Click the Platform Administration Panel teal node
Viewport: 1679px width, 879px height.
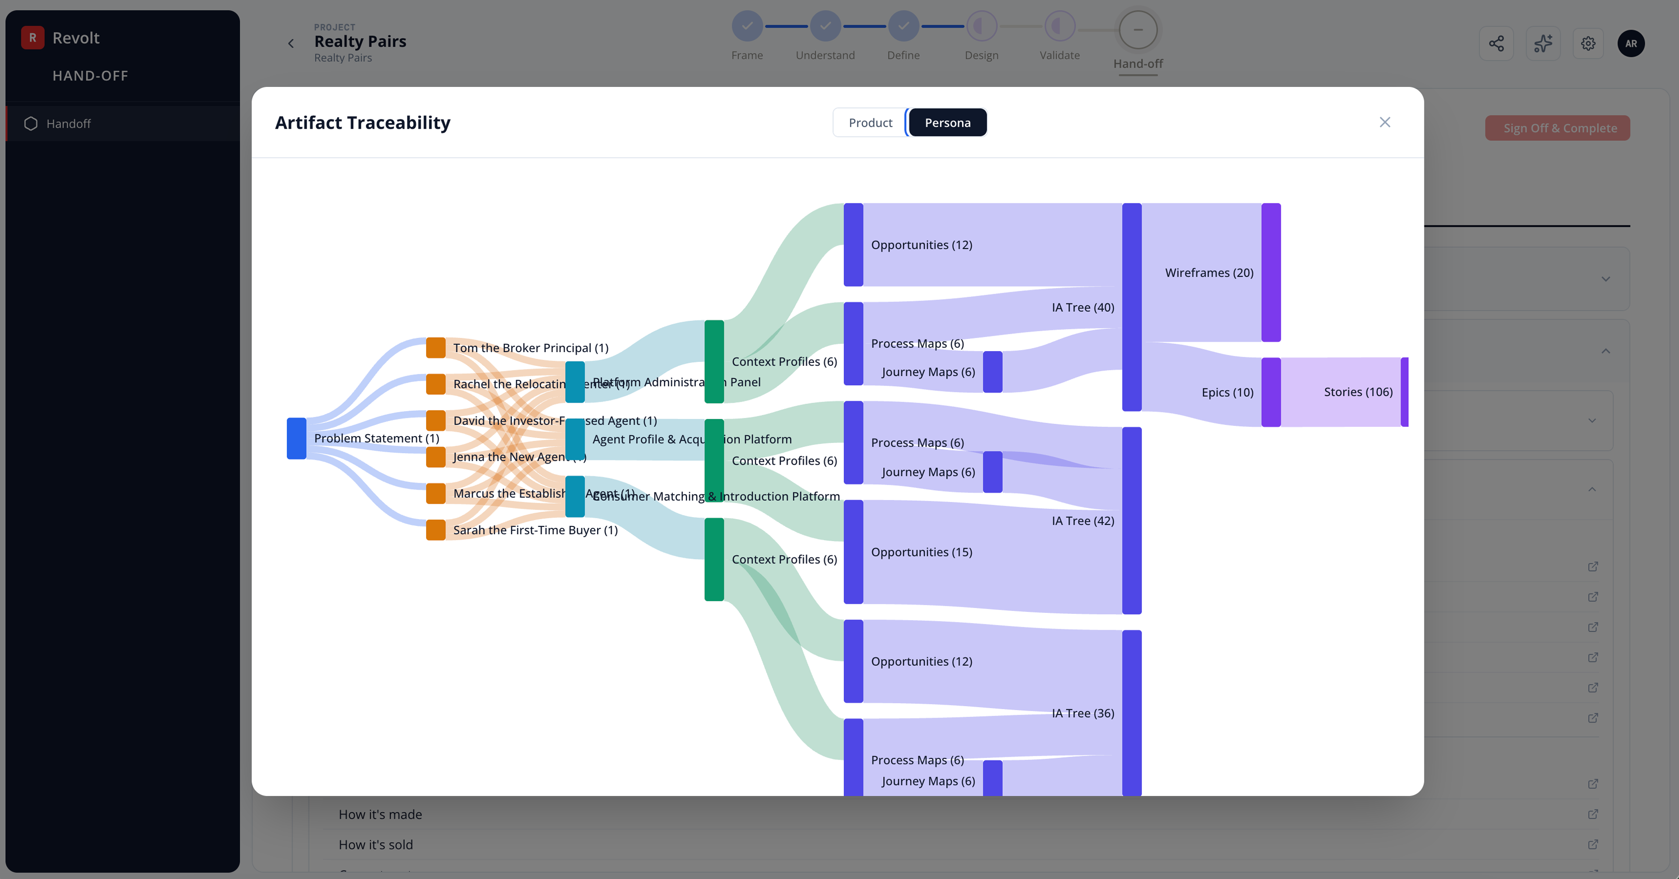pos(575,382)
